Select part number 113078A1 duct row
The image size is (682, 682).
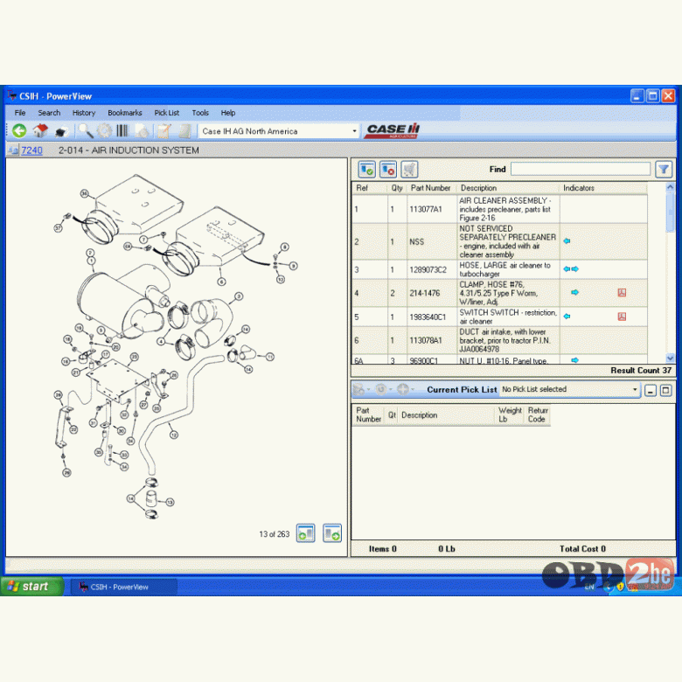499,340
